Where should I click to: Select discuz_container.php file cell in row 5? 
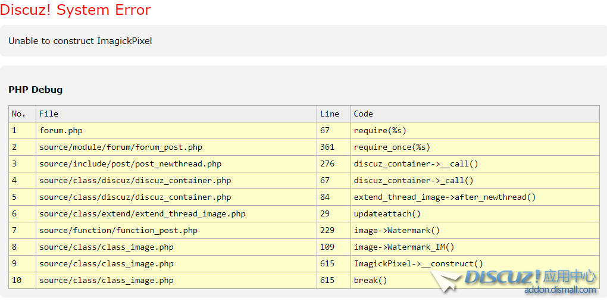coord(177,197)
